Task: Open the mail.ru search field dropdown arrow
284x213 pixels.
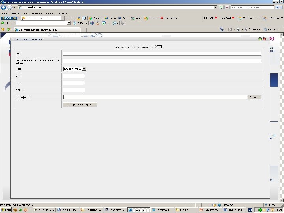Action: point(63,18)
